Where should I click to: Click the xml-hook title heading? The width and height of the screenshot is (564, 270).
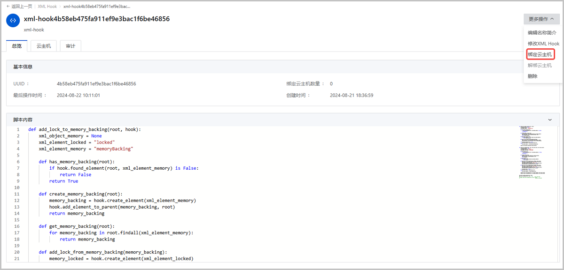coord(96,19)
